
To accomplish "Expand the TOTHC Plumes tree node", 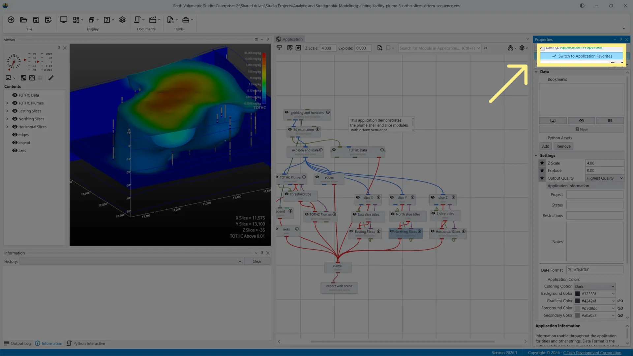I will pyautogui.click(x=7, y=103).
